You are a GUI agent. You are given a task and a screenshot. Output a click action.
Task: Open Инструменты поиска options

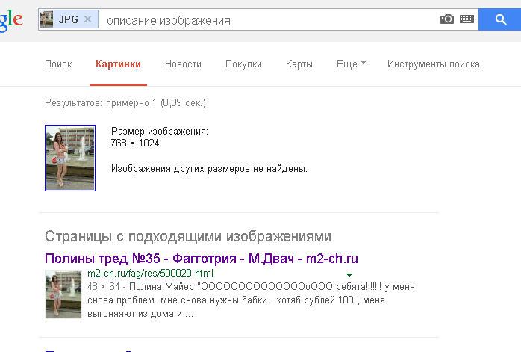[433, 64]
